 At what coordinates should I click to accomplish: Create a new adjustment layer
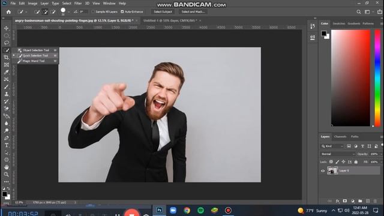pos(353,201)
